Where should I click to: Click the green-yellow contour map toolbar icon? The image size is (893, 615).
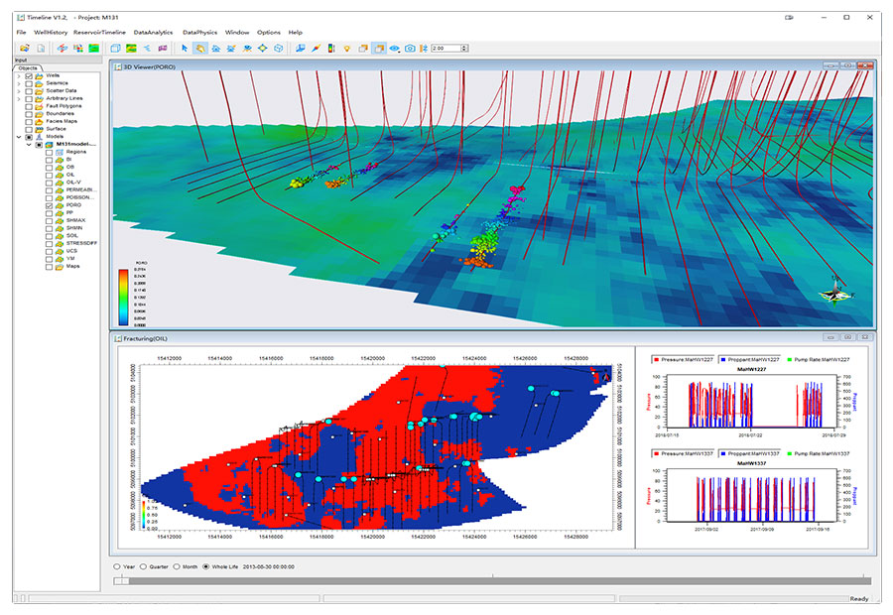pyautogui.click(x=131, y=49)
